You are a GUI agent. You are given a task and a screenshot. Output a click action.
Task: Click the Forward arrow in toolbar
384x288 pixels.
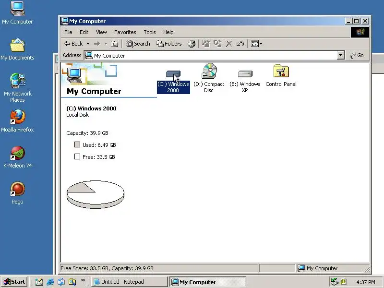[x=97, y=44]
